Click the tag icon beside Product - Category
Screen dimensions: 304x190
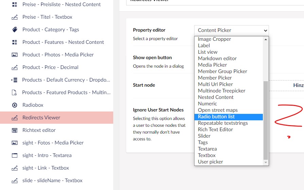(15, 30)
